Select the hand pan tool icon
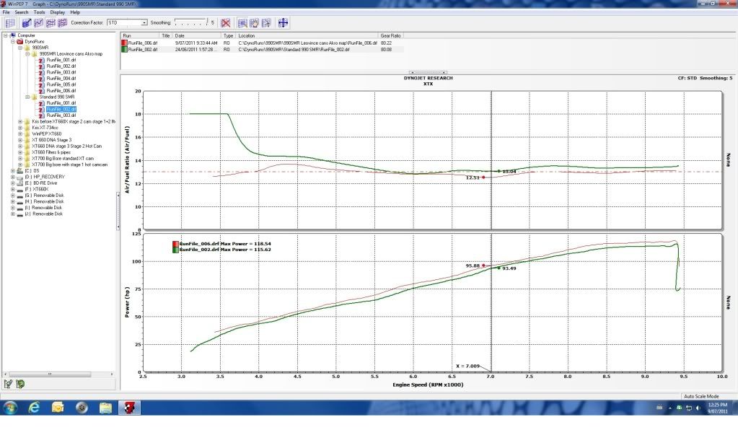 pos(254,22)
